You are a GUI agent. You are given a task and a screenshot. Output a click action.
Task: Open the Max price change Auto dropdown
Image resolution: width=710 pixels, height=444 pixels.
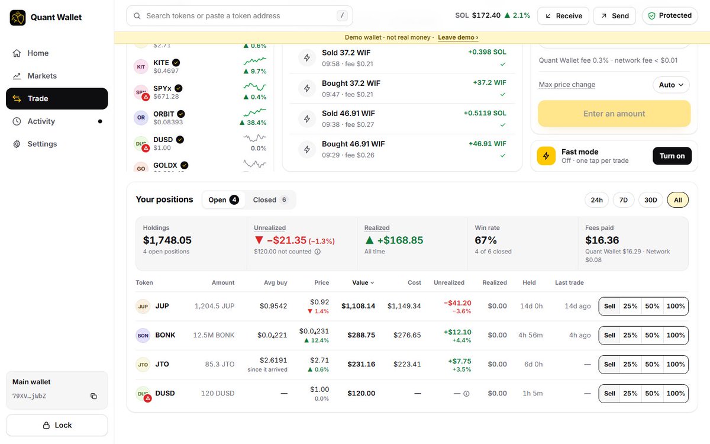click(671, 85)
